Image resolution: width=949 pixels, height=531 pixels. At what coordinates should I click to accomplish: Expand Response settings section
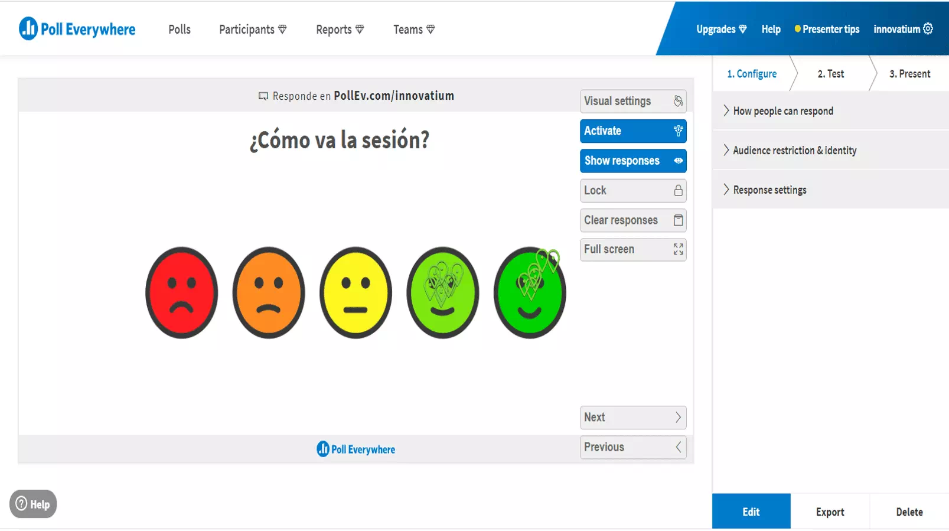click(769, 190)
